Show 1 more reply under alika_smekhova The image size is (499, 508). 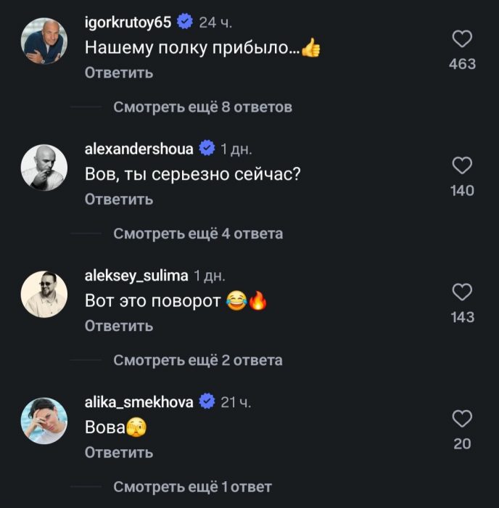point(193,486)
